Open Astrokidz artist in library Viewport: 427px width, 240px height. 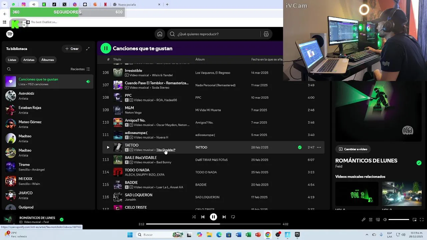49,96
